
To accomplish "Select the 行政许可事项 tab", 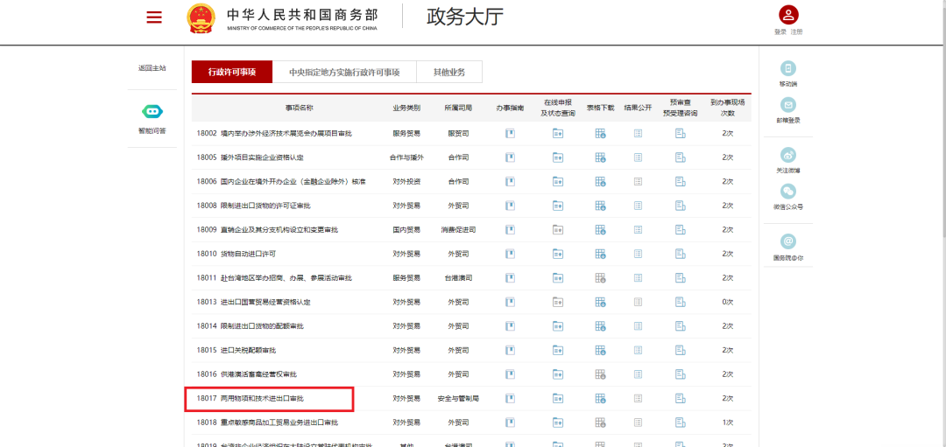I will tap(232, 72).
